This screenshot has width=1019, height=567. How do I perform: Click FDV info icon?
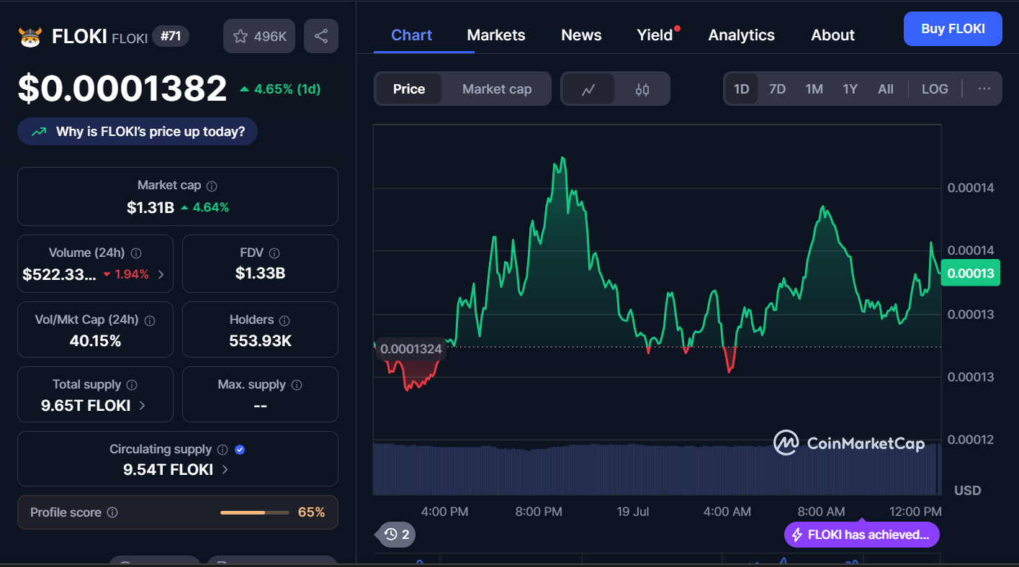(x=274, y=253)
